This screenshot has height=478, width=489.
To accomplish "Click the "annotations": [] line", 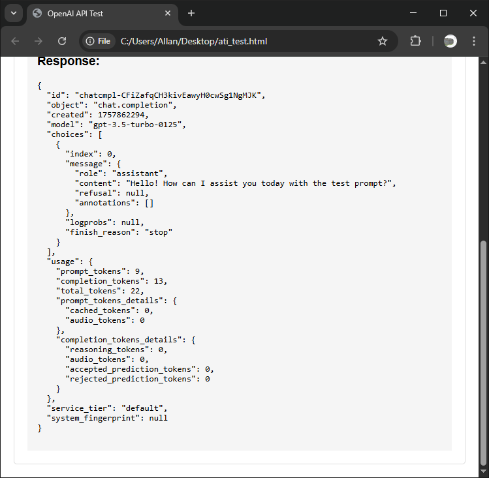I will pyautogui.click(x=114, y=203).
